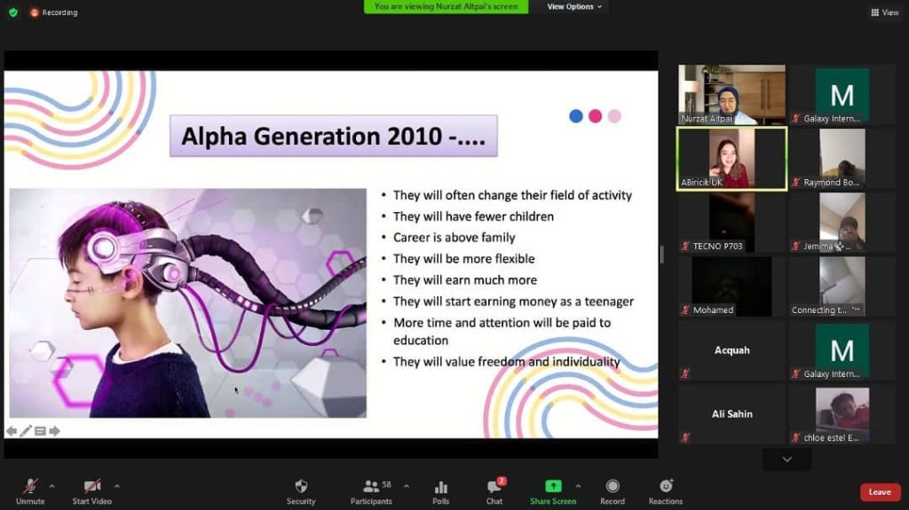Select chloe estel participant tile
This screenshot has width=909, height=510.
[x=842, y=414]
